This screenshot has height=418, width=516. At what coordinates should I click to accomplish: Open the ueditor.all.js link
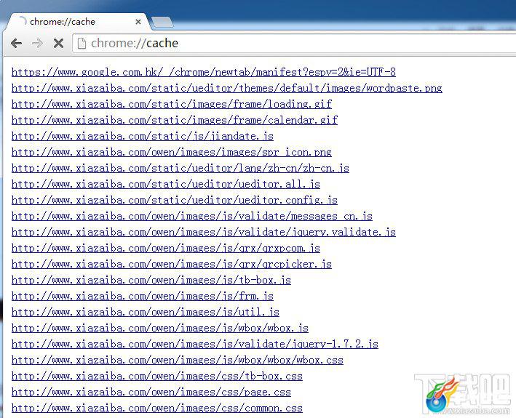[x=165, y=184]
